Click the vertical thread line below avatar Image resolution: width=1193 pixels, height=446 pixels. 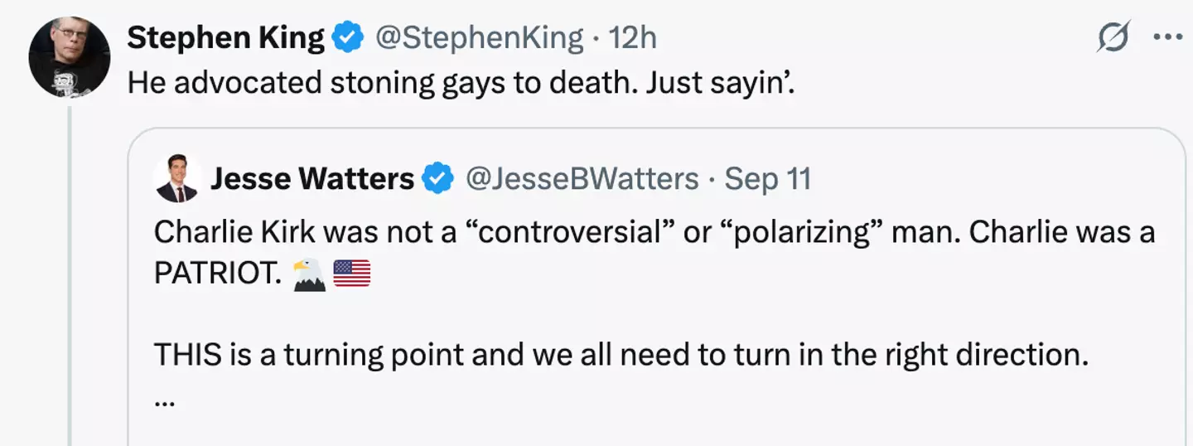[x=70, y=274]
